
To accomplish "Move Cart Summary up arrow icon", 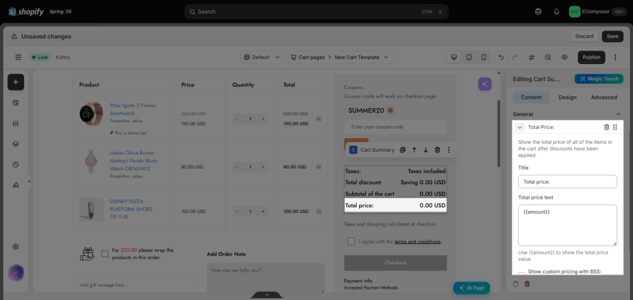I will (414, 150).
